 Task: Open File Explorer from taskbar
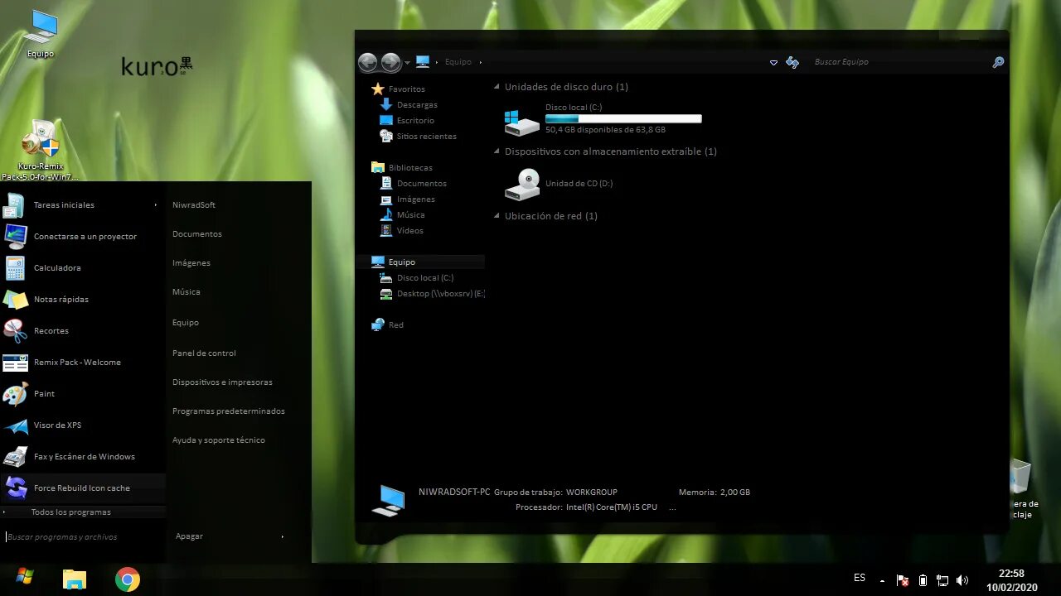(75, 579)
